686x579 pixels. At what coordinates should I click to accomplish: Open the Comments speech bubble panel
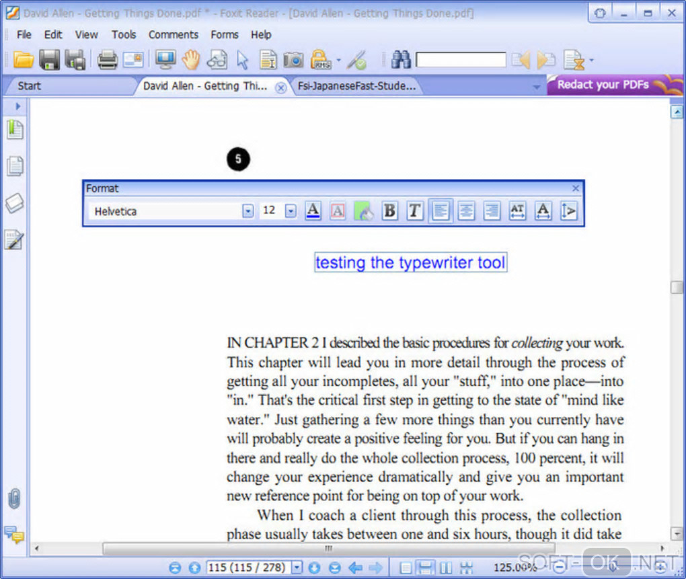point(14,535)
